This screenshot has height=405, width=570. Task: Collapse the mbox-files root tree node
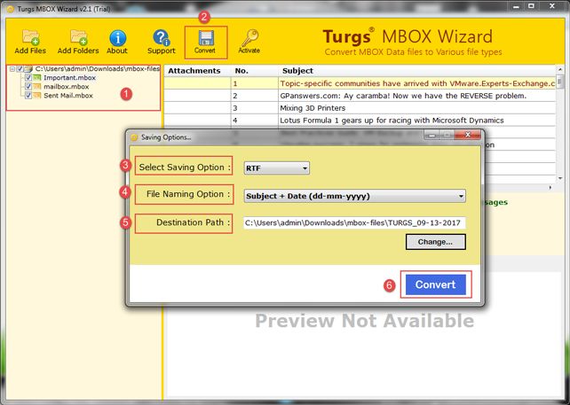[x=12, y=68]
